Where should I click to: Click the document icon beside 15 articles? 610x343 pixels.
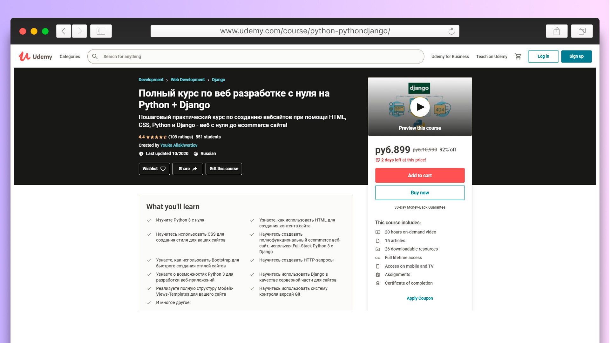point(378,241)
